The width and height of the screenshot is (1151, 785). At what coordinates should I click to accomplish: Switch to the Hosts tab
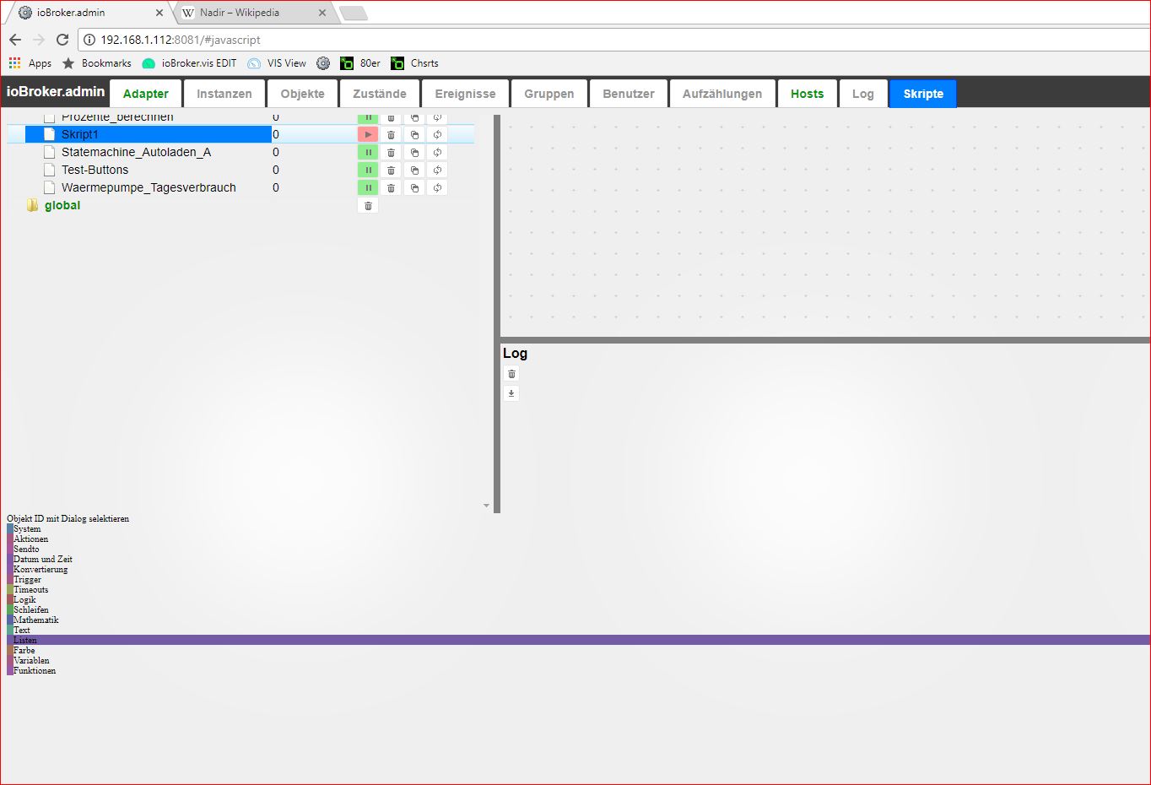[x=807, y=94]
